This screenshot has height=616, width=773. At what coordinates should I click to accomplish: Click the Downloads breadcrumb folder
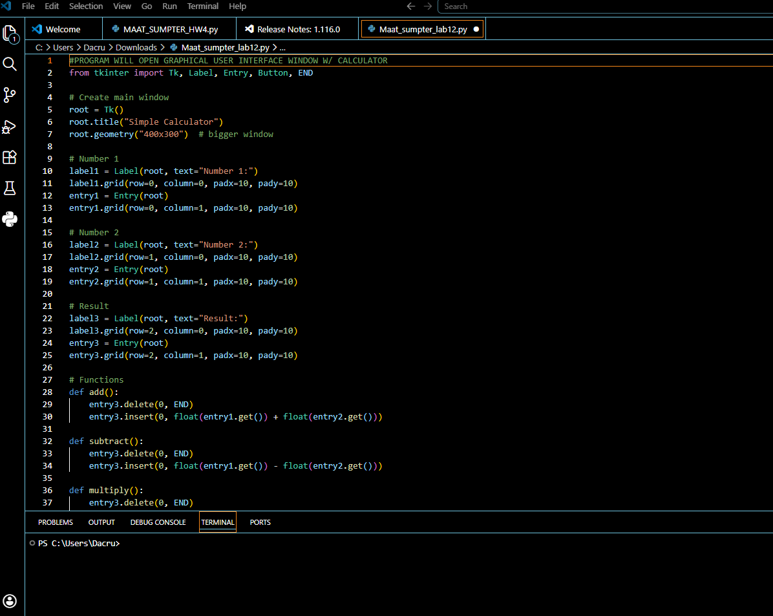tap(136, 47)
